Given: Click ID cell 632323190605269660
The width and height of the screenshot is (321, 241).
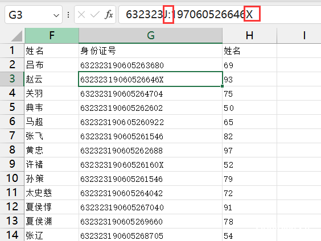Looking at the screenshot, I should point(150,221).
